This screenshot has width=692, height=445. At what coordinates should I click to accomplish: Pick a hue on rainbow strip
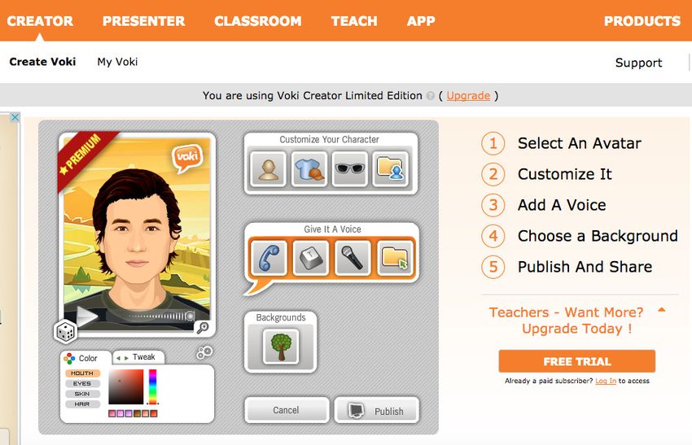(153, 386)
